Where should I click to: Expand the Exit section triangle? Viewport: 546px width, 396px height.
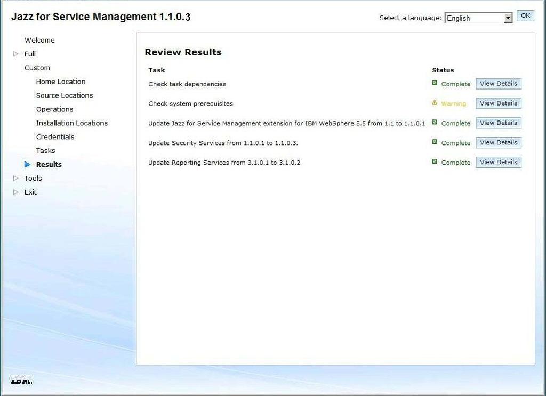tap(15, 192)
